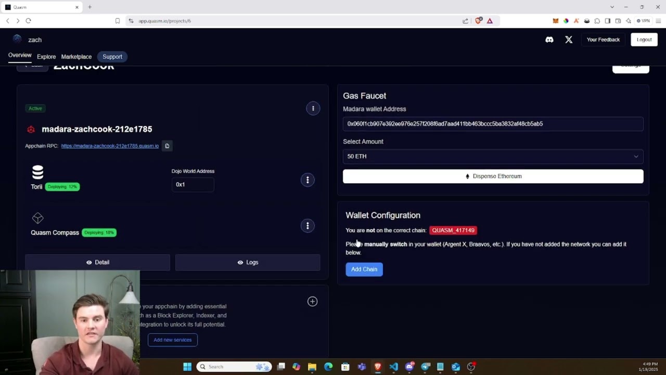
Task: Click the circled plus icon to add services
Action: click(x=312, y=301)
